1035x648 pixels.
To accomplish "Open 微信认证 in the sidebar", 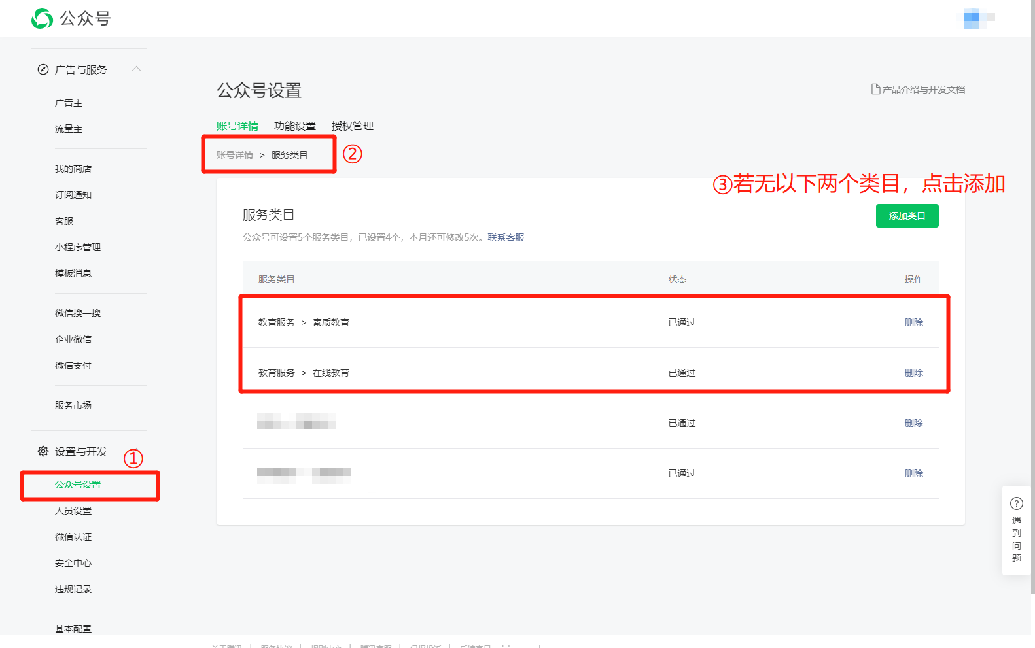I will (73, 537).
